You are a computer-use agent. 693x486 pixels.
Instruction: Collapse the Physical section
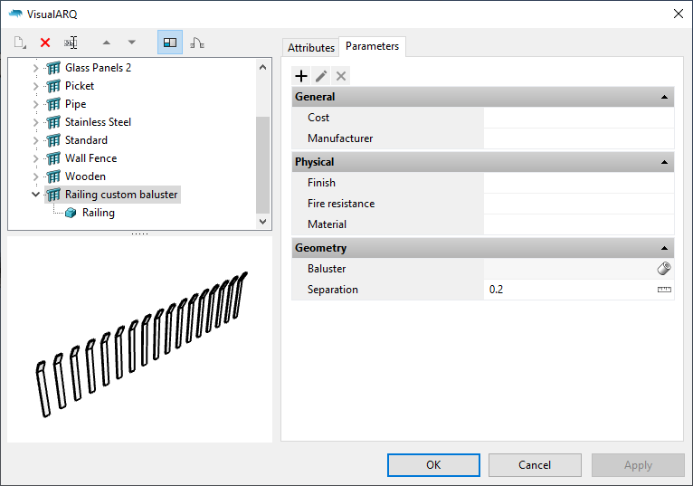pos(664,162)
